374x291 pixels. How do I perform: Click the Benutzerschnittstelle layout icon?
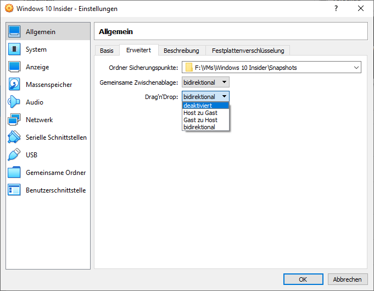pyautogui.click(x=15, y=190)
